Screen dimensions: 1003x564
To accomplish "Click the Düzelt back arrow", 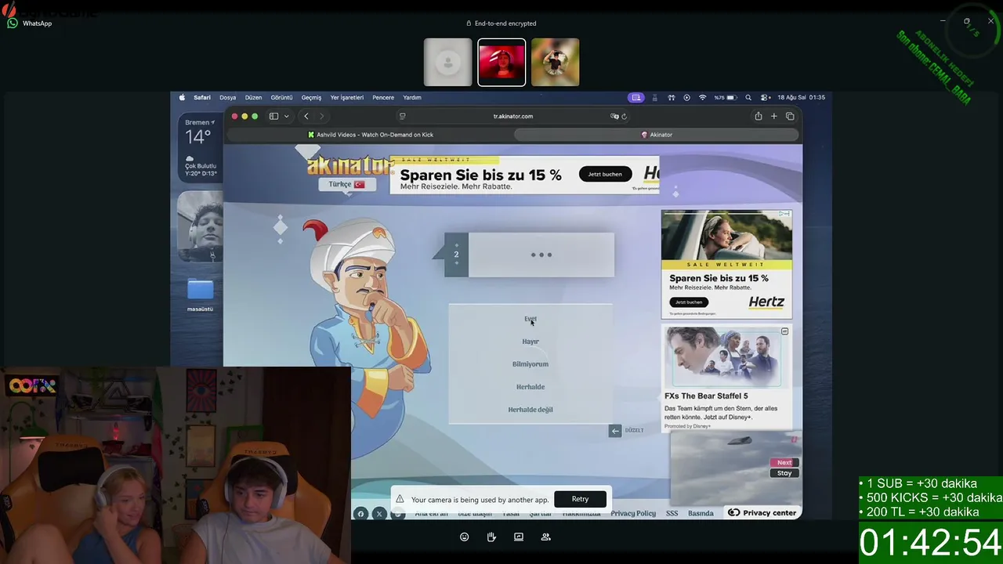I will point(615,430).
